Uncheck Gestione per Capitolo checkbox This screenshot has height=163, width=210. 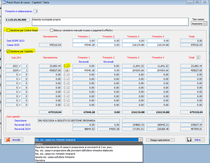click(x=8, y=51)
